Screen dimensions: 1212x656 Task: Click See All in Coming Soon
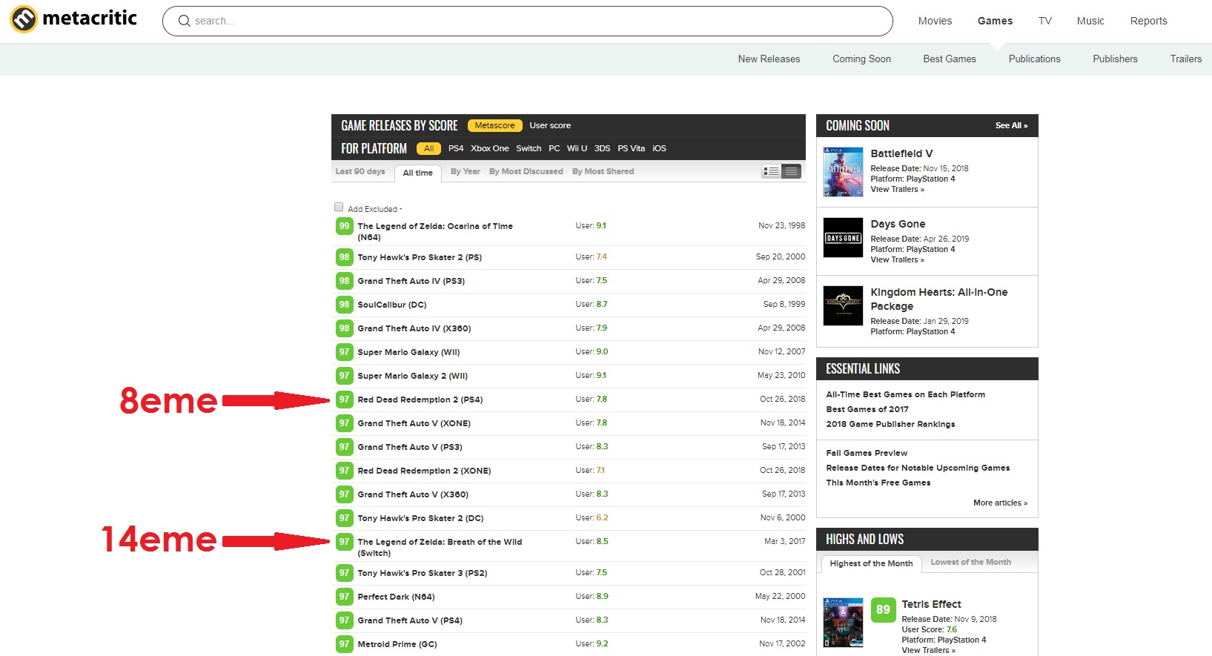(x=1011, y=126)
